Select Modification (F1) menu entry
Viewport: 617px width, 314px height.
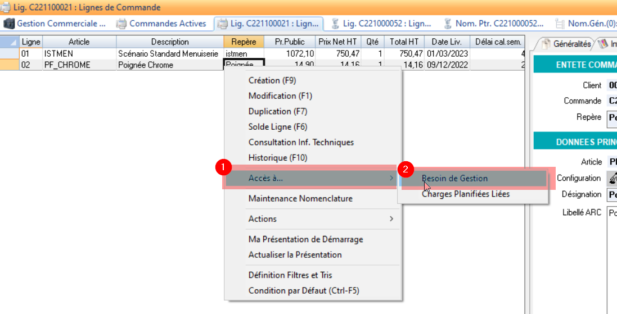click(x=280, y=96)
